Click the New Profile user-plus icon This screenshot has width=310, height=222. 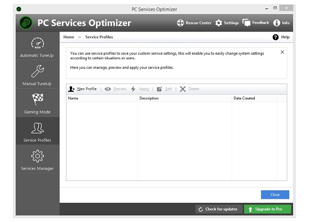(x=72, y=89)
